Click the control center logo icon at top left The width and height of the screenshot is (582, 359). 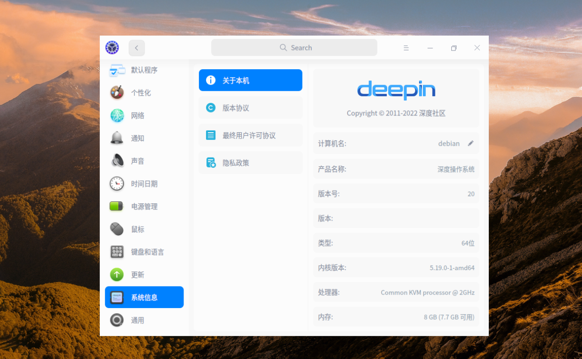pyautogui.click(x=112, y=47)
